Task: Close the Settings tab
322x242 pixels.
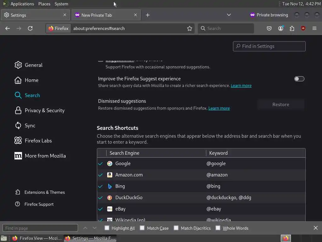Action: click(x=65, y=15)
